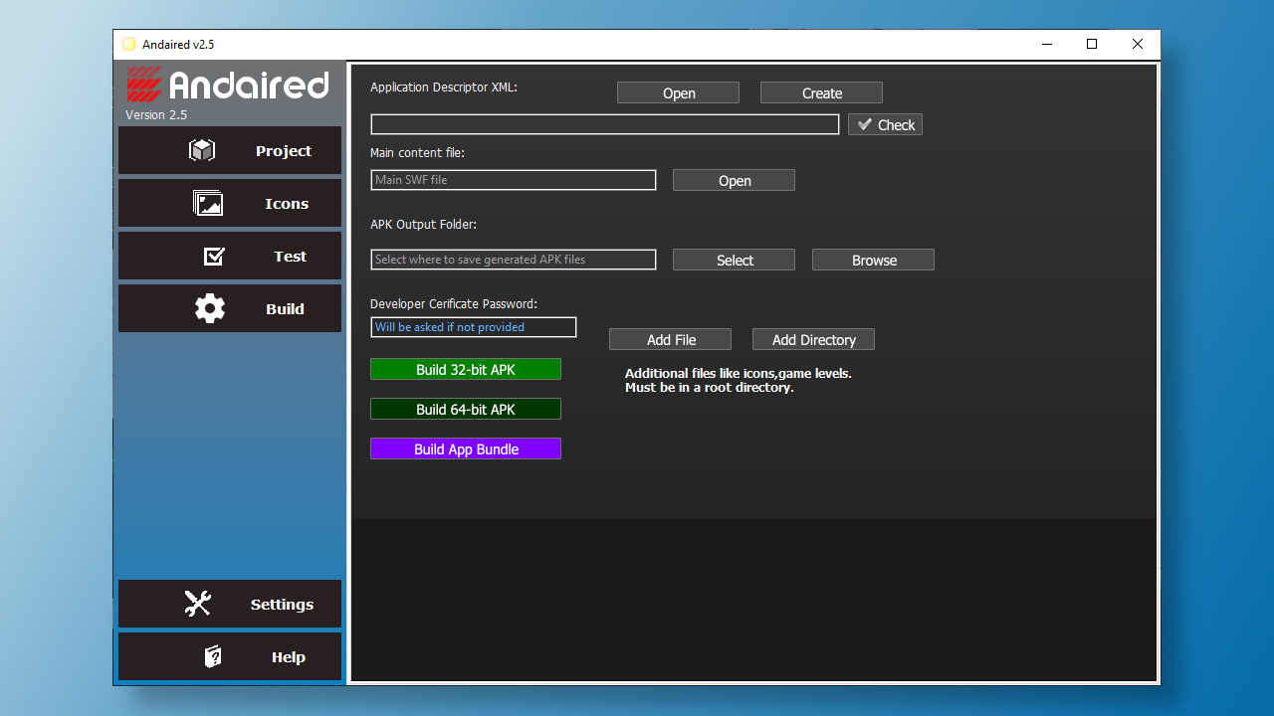
Task: Build the 64-bit APK
Action: click(466, 409)
